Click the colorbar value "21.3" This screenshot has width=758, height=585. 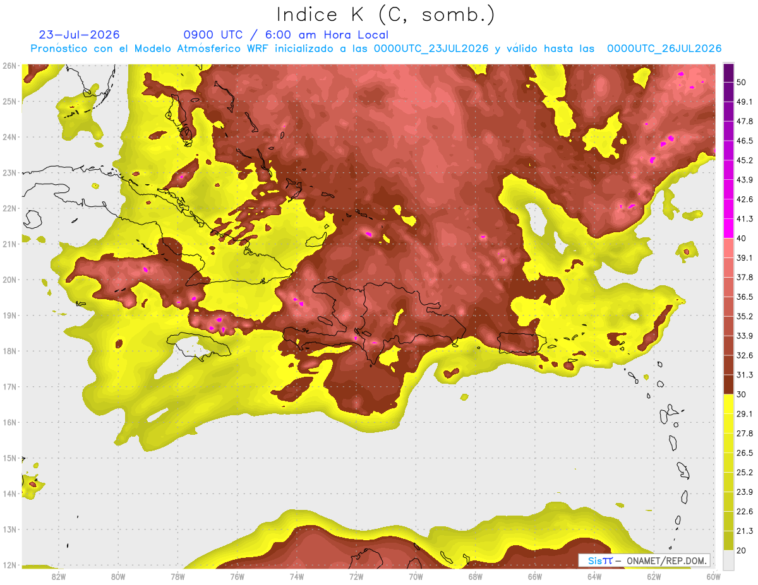coord(745,531)
